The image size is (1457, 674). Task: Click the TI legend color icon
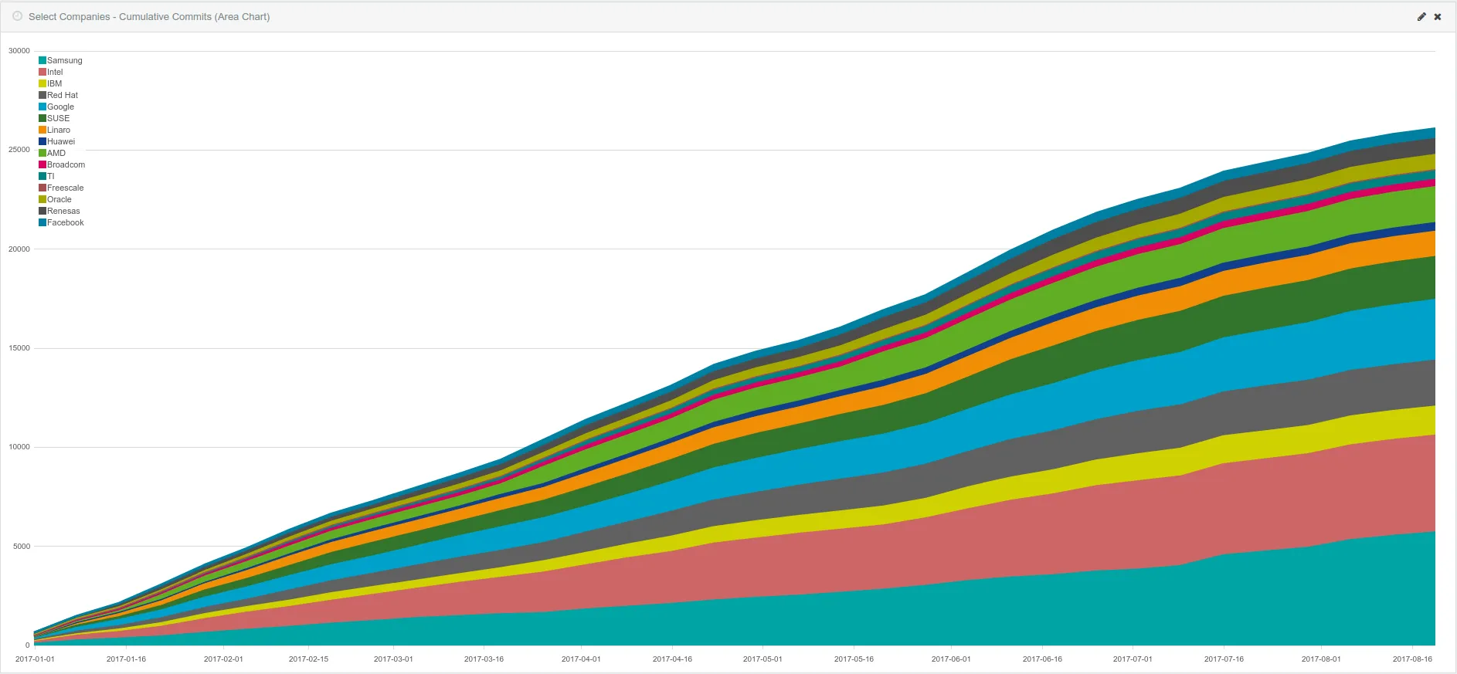[42, 176]
